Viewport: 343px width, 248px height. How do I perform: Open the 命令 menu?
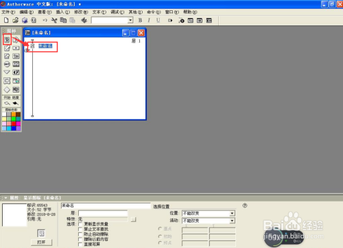[x=154, y=12]
